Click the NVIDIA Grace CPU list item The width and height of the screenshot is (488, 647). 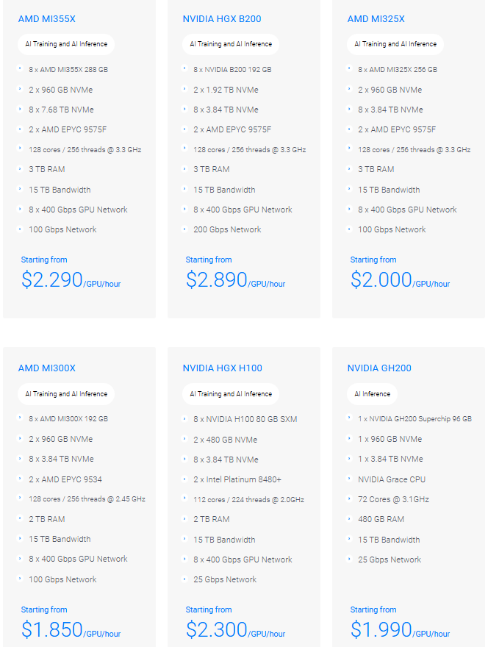392,479
